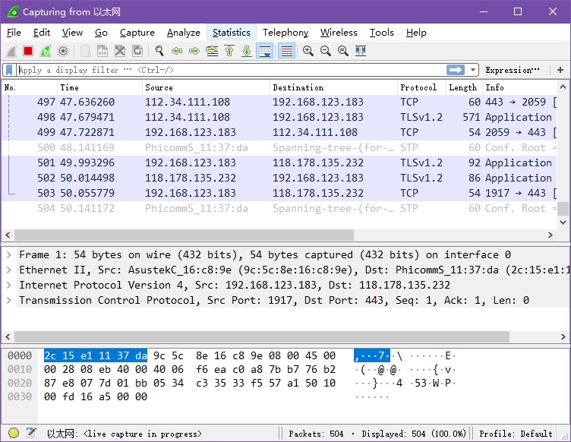The image size is (571, 442).
Task: Sort packets by Destination column
Action: tap(333, 87)
